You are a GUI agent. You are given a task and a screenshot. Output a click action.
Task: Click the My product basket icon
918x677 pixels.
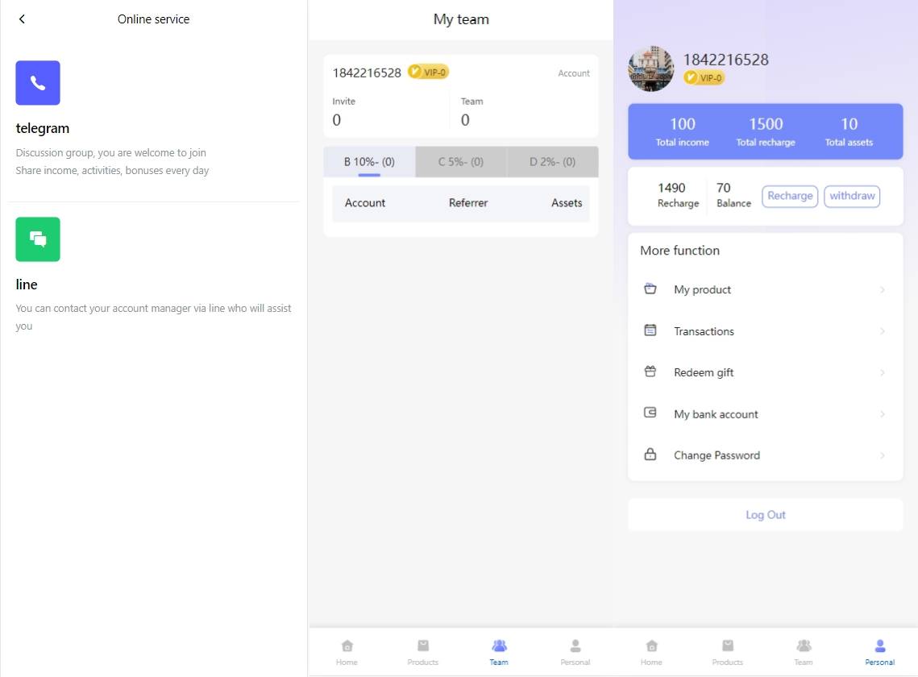pyautogui.click(x=650, y=289)
